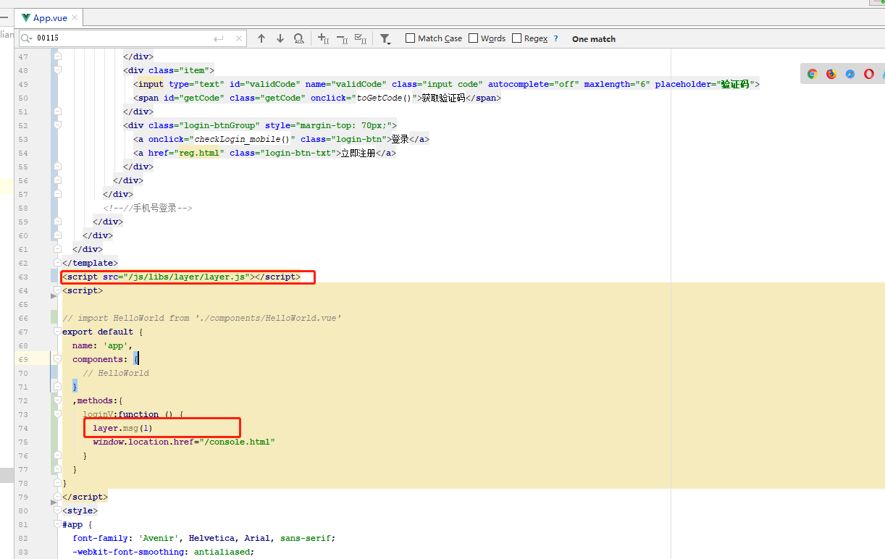
Task: Click line number 63 in gutter
Action: [23, 277]
